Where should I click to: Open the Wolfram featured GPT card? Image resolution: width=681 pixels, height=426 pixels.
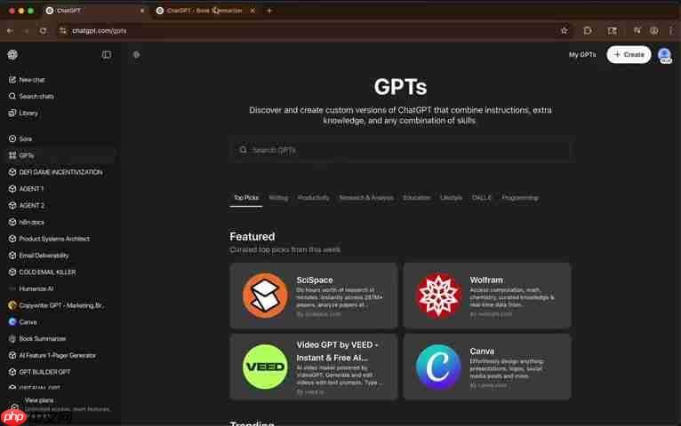[x=487, y=296]
